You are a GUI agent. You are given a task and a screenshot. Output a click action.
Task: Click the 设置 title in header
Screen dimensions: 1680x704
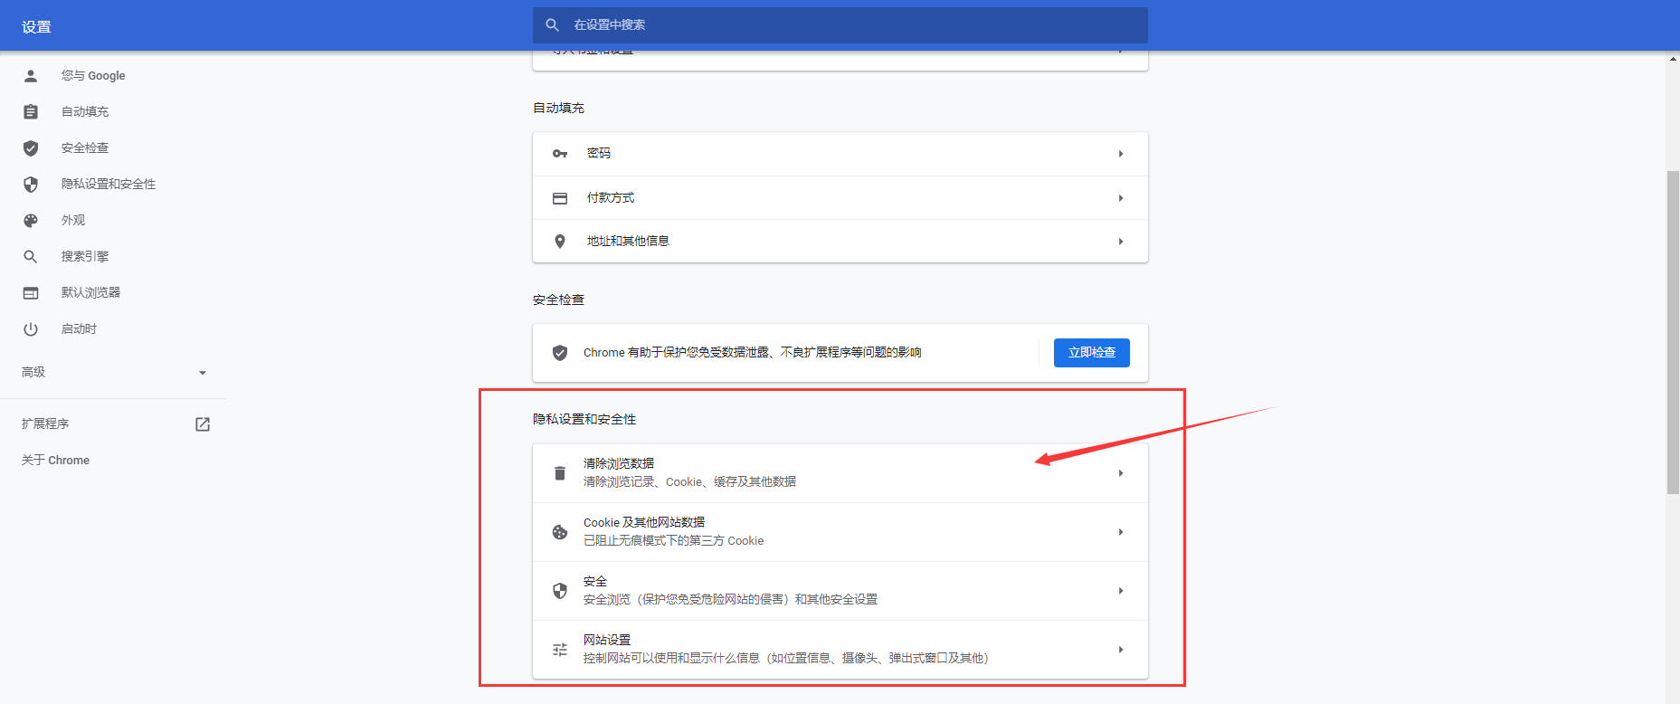(36, 27)
